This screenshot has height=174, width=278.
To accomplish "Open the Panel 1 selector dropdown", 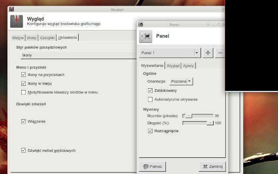I will pyautogui.click(x=197, y=53).
